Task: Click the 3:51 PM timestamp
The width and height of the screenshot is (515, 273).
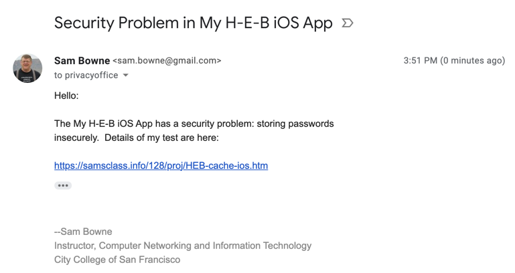Action: click(x=419, y=61)
